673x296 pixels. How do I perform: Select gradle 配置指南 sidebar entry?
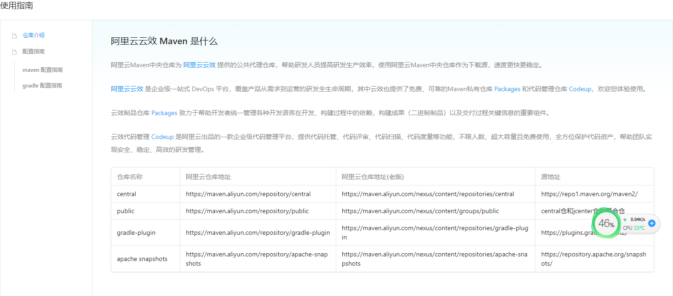point(42,86)
